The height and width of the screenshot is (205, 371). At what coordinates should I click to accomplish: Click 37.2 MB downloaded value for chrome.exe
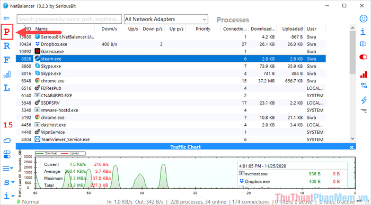point(266,81)
